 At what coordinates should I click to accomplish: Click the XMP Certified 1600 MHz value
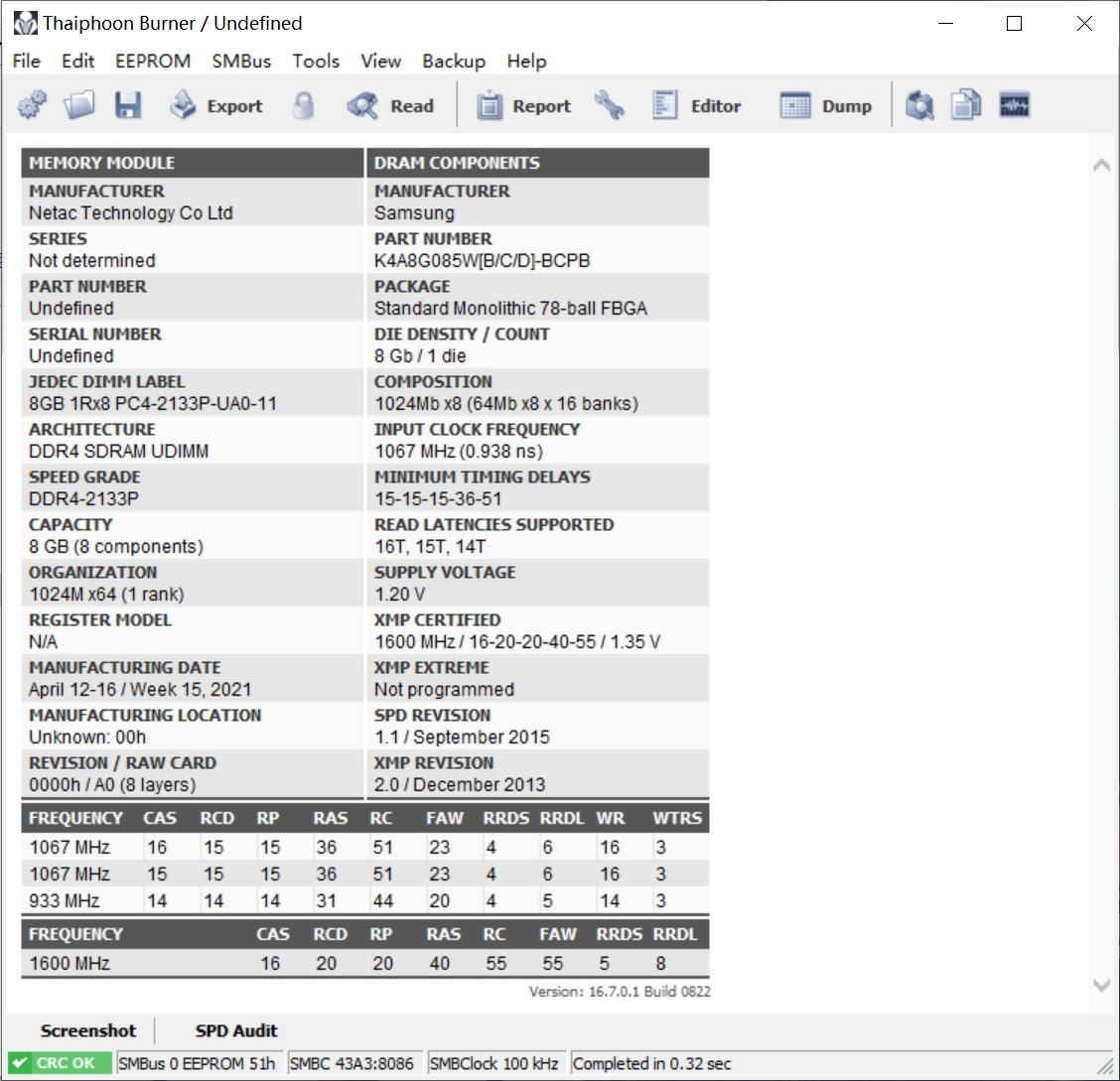pyautogui.click(x=517, y=641)
